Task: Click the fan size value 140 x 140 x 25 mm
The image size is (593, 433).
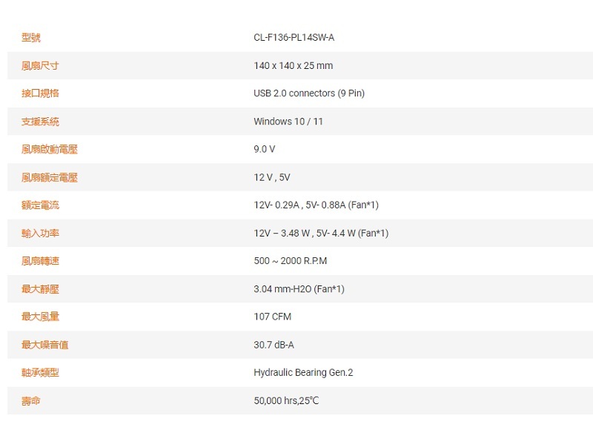Action: coord(293,66)
